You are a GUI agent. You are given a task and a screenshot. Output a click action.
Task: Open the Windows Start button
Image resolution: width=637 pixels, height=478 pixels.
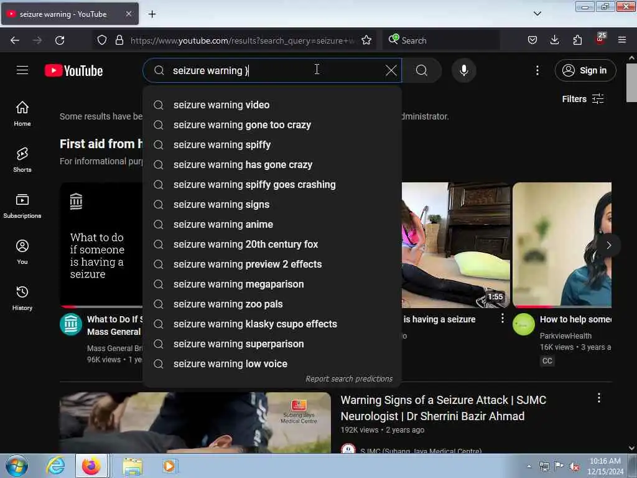coord(17,466)
